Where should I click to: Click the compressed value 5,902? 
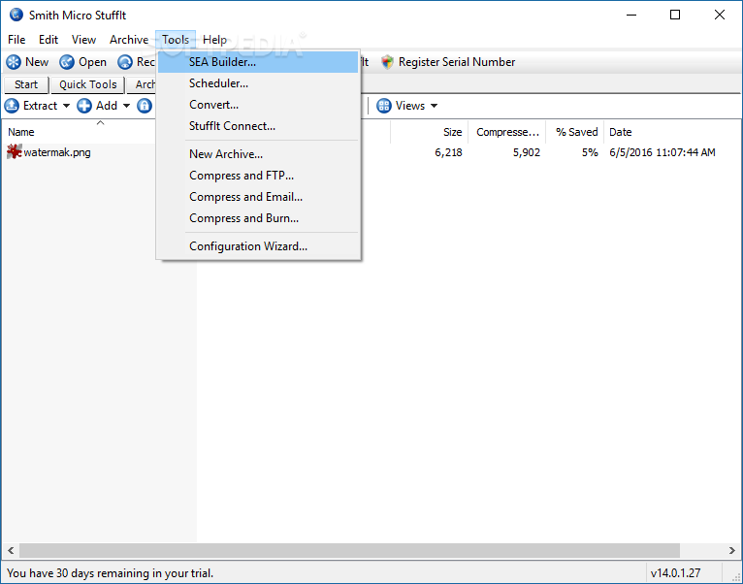(x=527, y=152)
